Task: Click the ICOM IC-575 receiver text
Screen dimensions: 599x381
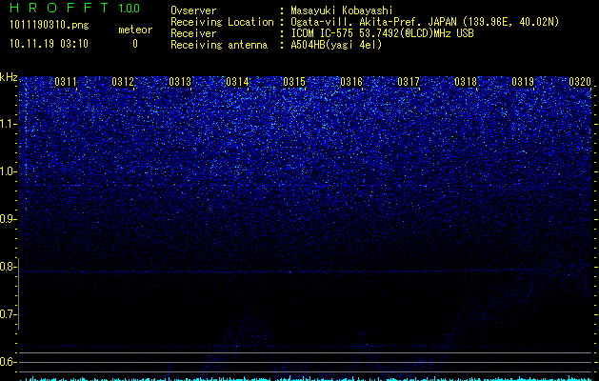Action: [x=382, y=33]
